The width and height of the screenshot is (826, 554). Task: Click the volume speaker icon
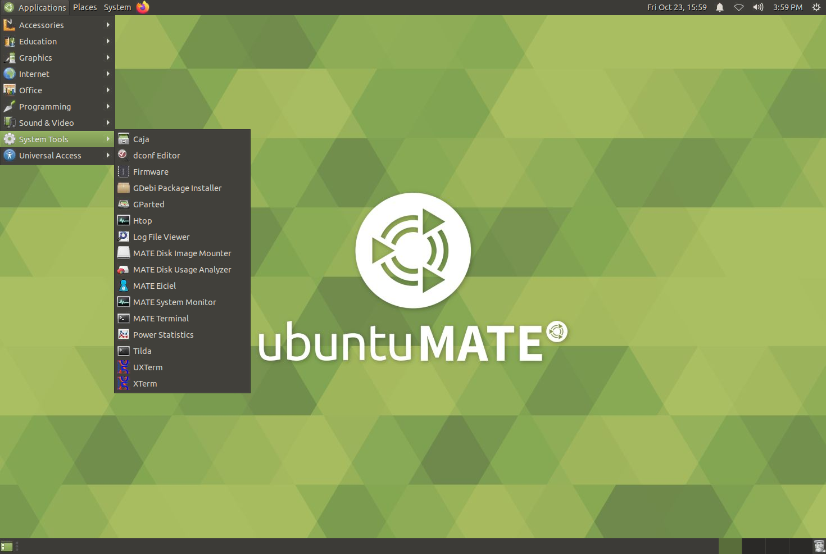(x=758, y=7)
